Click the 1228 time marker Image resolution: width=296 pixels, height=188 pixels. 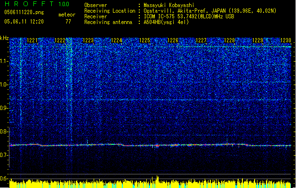229,40
